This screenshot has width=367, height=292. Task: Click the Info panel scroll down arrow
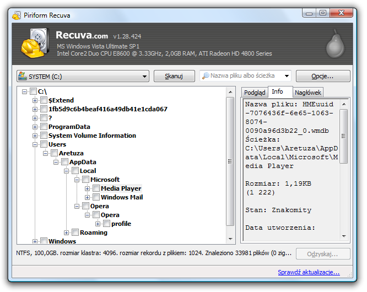click(x=344, y=236)
